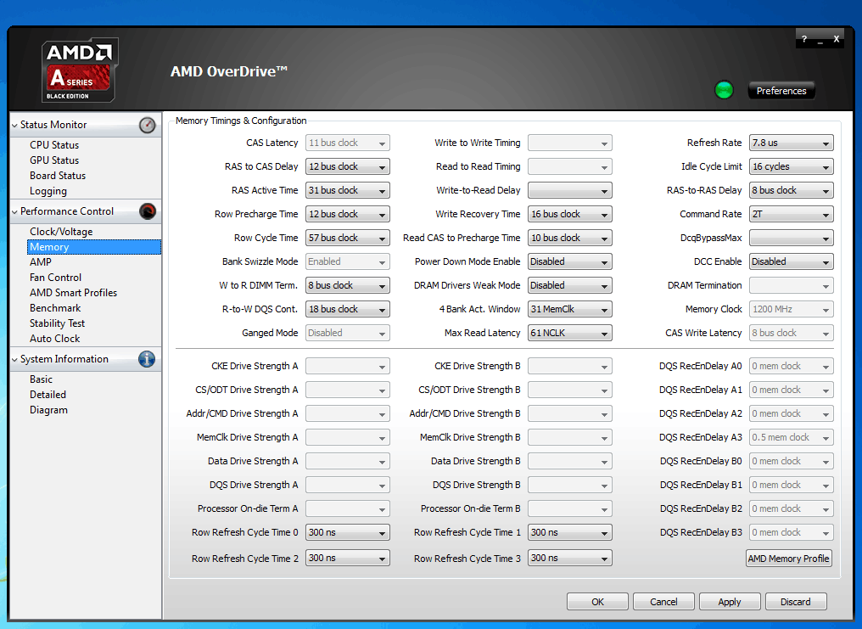This screenshot has height=629, width=862.
Task: Click the help question mark icon
Action: (804, 39)
